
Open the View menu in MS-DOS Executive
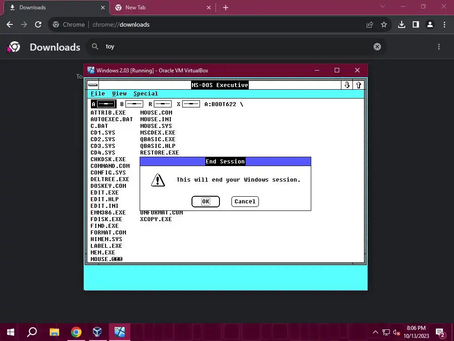119,94
